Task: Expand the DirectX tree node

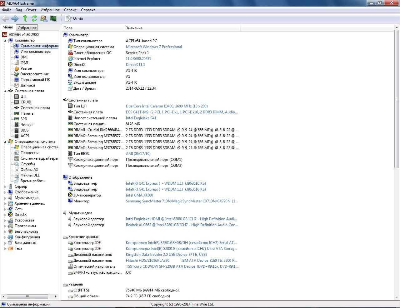Action: point(5,215)
